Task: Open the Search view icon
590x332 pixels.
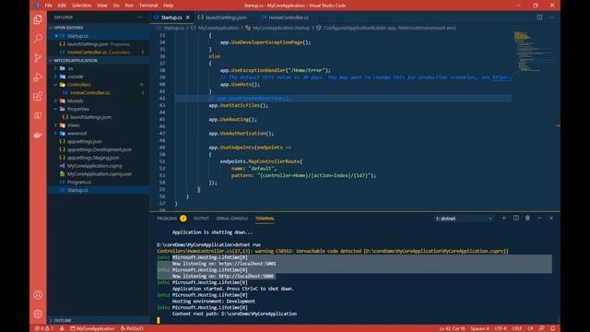Action: tap(38, 39)
